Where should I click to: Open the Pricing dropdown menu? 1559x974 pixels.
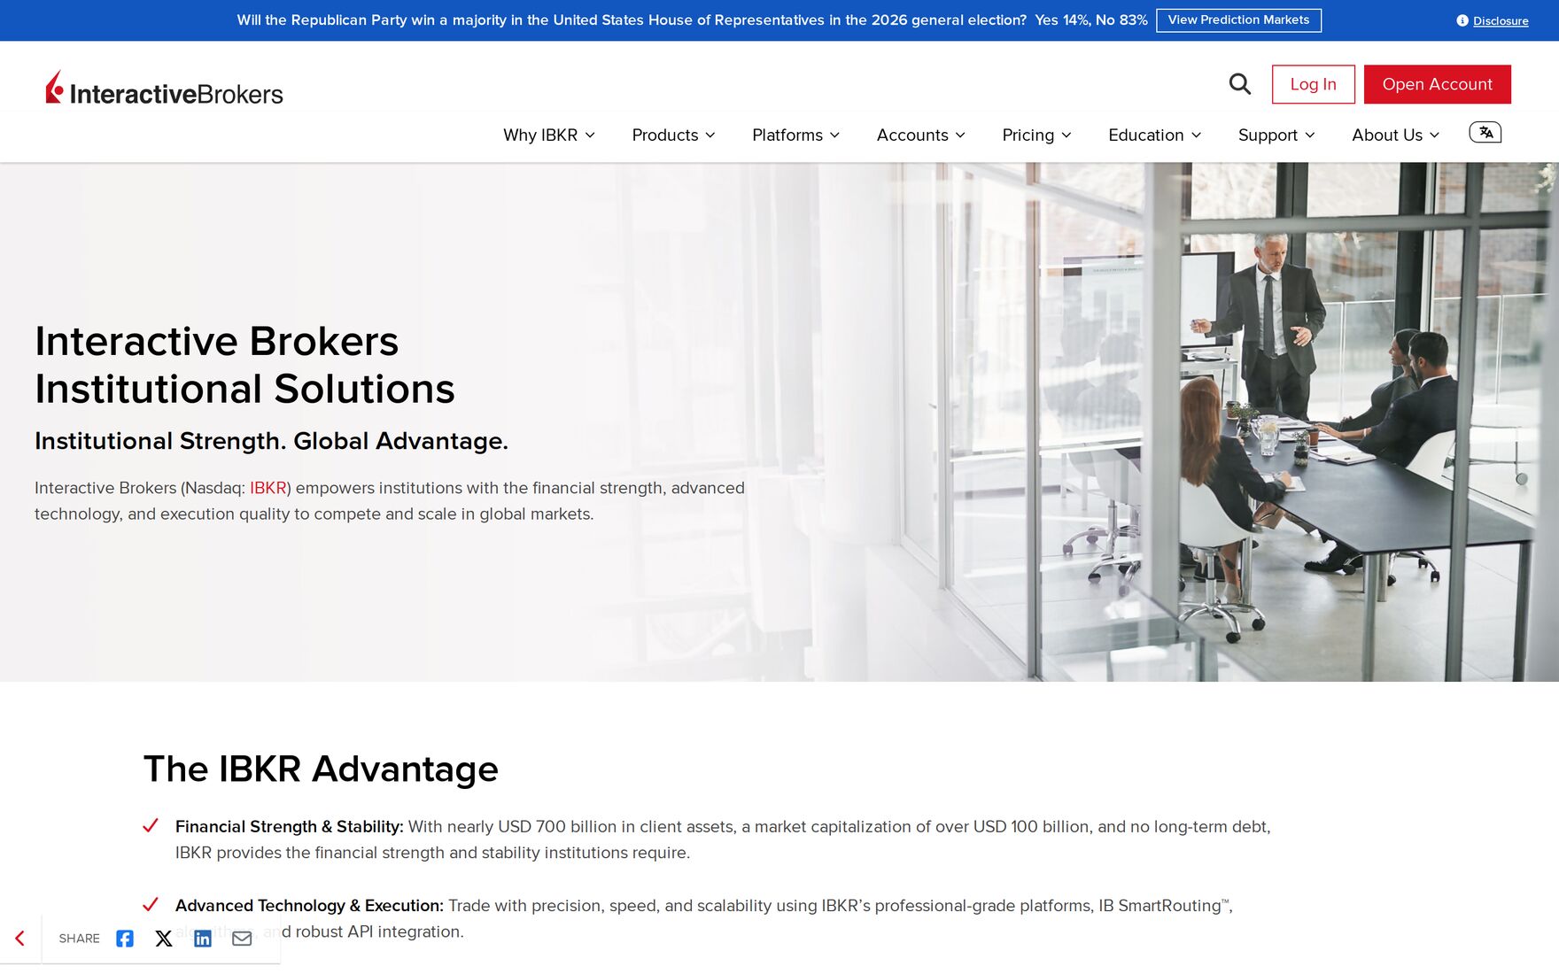click(x=1037, y=135)
